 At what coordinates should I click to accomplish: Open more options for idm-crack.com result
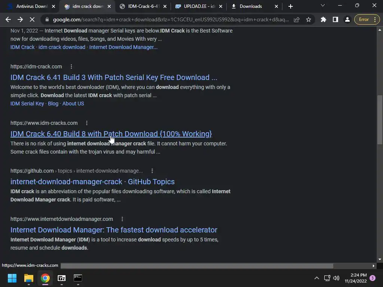click(71, 67)
